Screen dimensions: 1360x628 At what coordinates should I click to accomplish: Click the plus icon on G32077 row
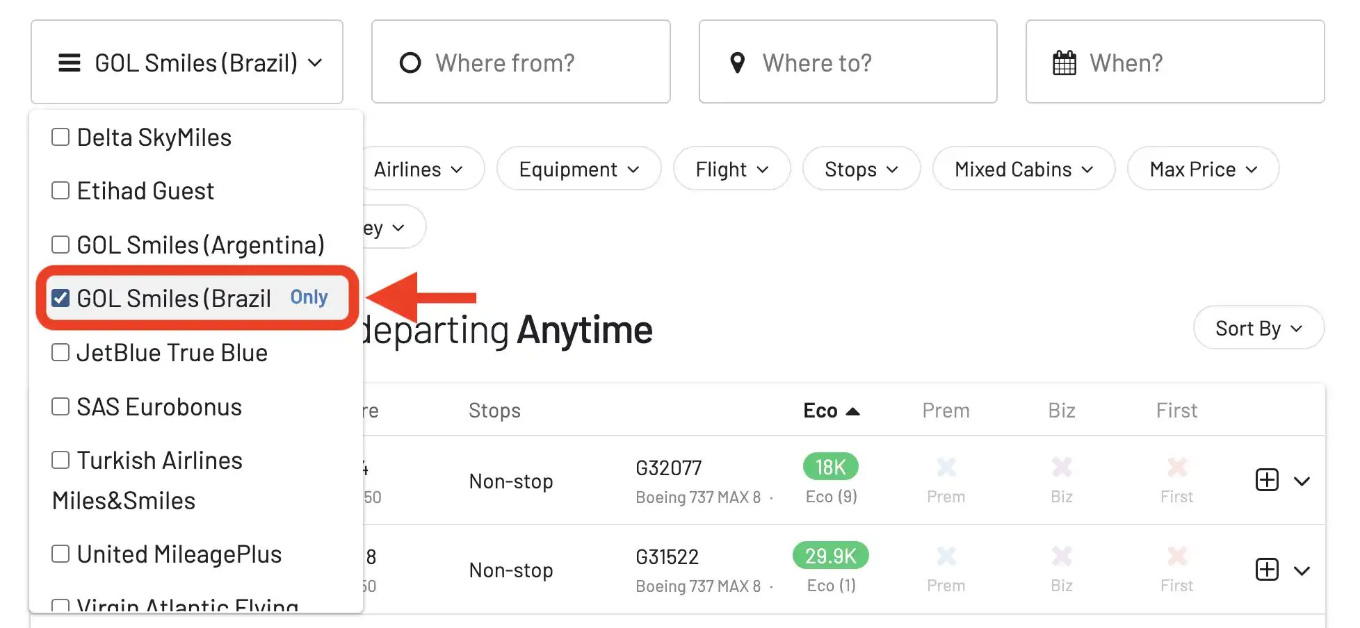1267,480
